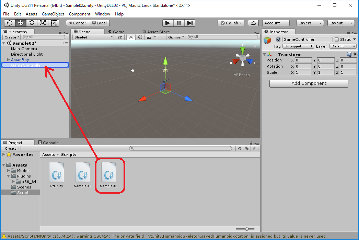359x240 pixels.
Task: Open the cloud services icon
Action: 253,23
